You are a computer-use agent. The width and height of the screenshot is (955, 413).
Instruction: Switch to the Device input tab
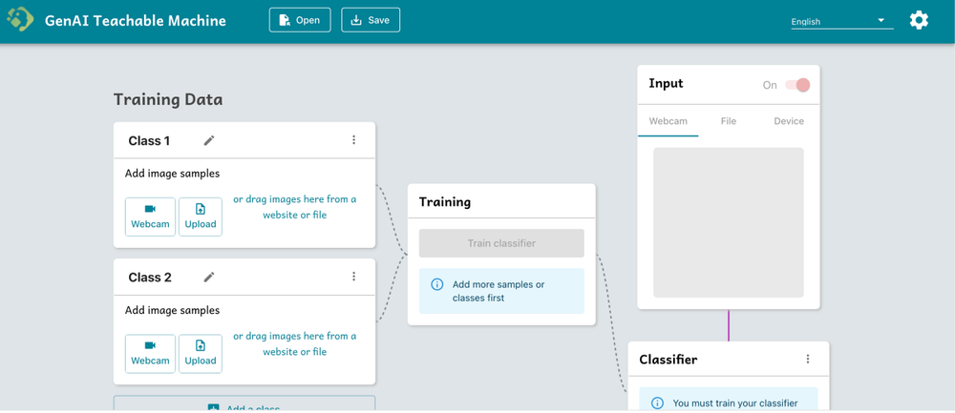790,121
